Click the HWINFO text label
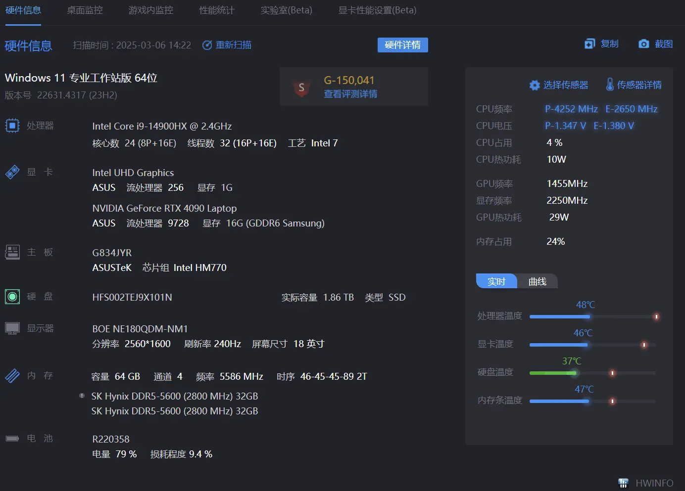This screenshot has width=685, height=491. (x=654, y=483)
